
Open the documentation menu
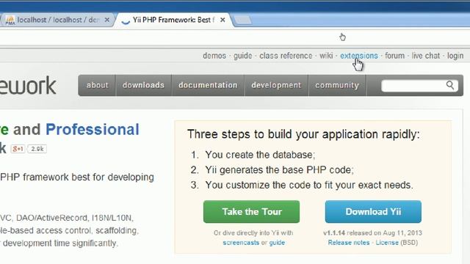coord(208,85)
